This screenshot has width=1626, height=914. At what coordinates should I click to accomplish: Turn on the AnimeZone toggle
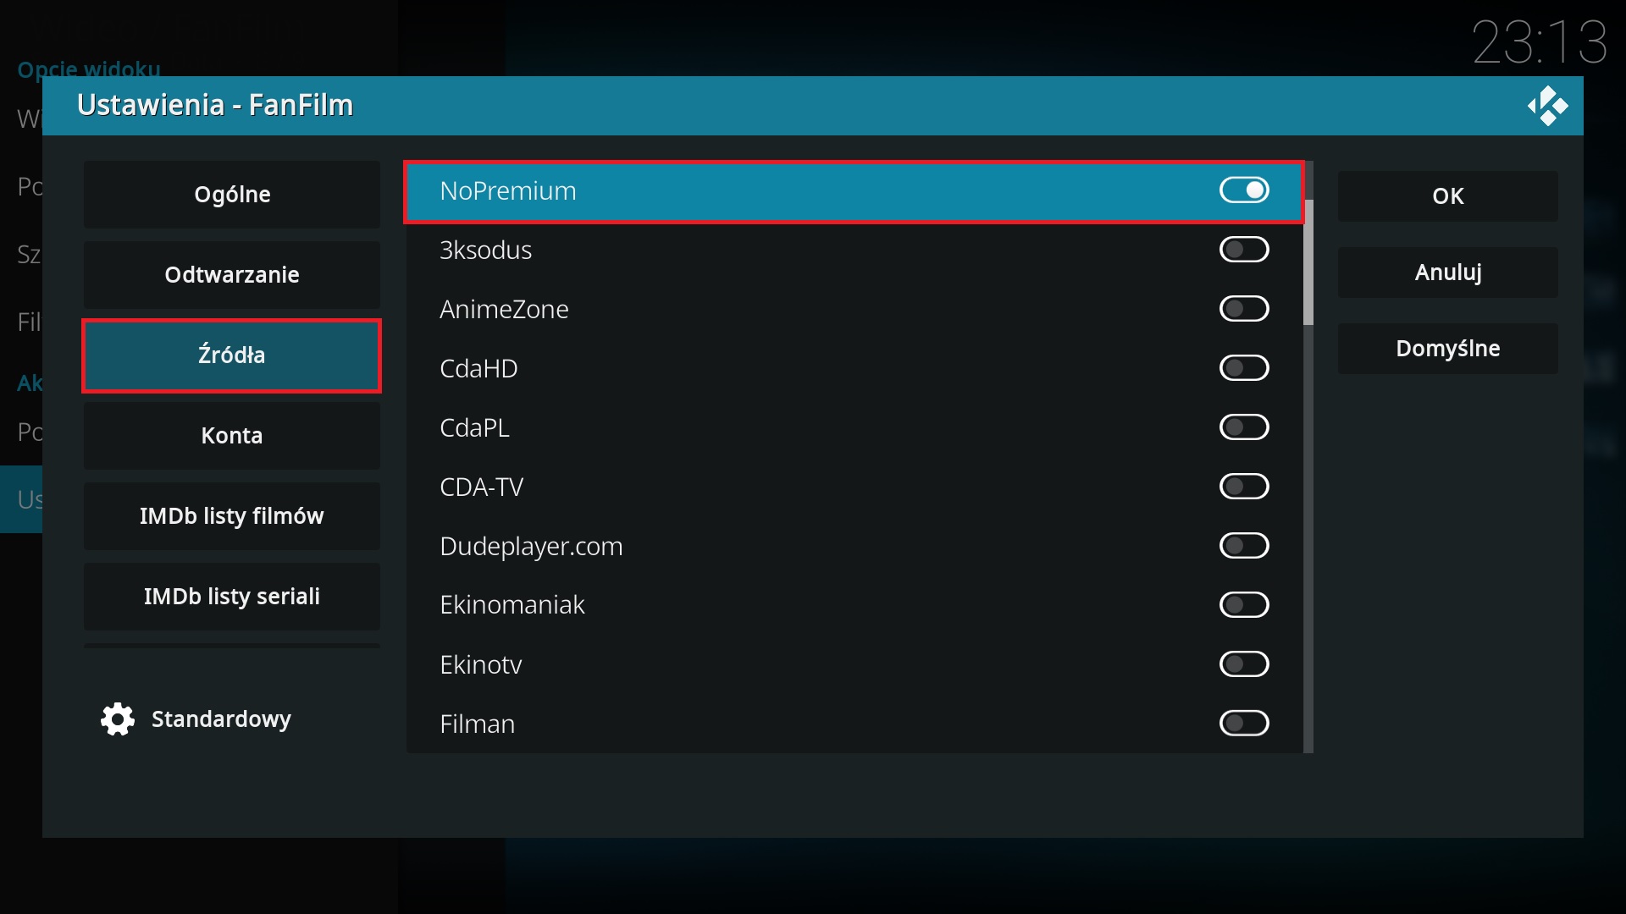1244,309
